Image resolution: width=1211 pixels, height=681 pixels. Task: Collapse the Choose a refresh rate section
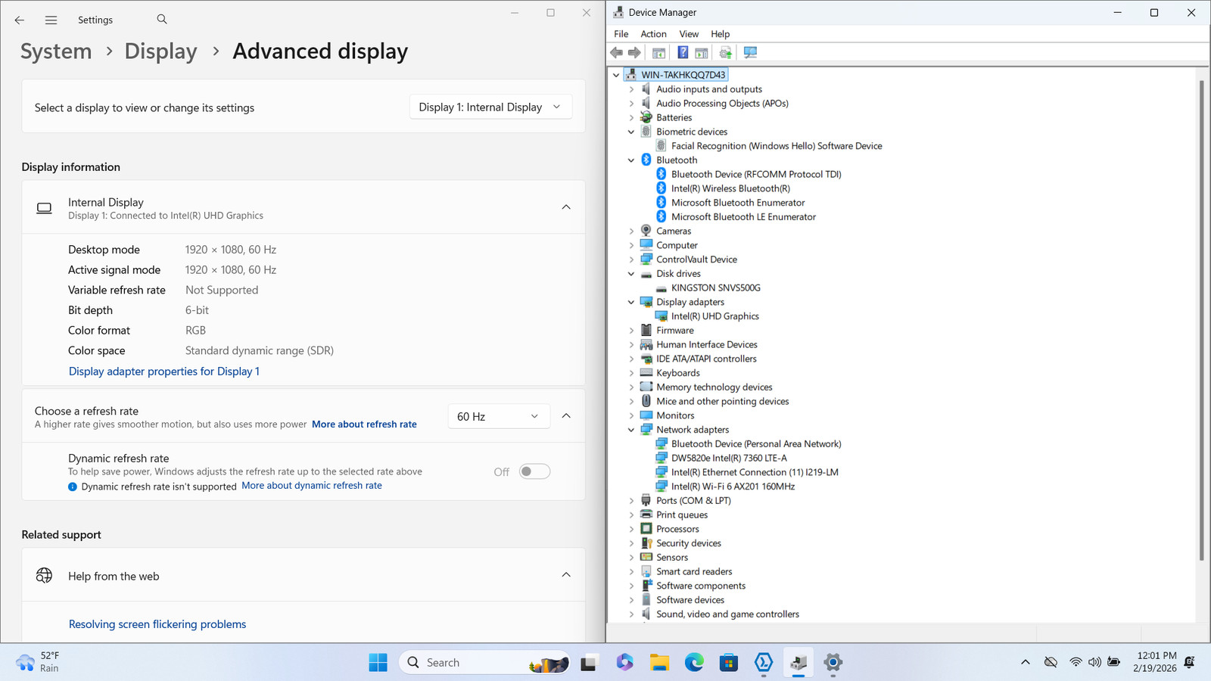566,416
